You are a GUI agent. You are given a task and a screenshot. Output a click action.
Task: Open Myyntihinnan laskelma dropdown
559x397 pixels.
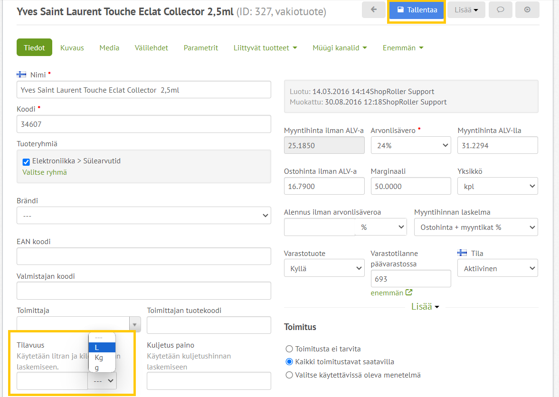pyautogui.click(x=476, y=227)
